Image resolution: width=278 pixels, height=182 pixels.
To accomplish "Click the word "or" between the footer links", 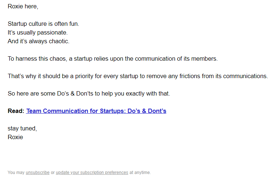I will [53, 173].
